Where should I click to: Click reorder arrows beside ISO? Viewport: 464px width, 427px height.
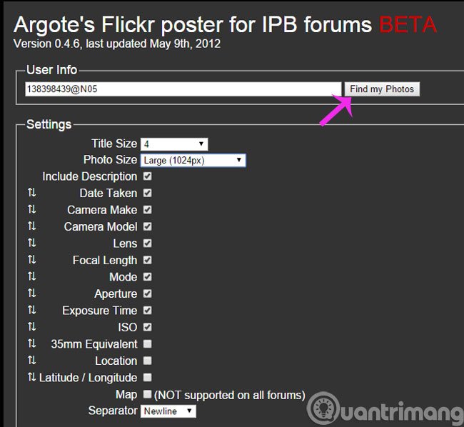(31, 327)
